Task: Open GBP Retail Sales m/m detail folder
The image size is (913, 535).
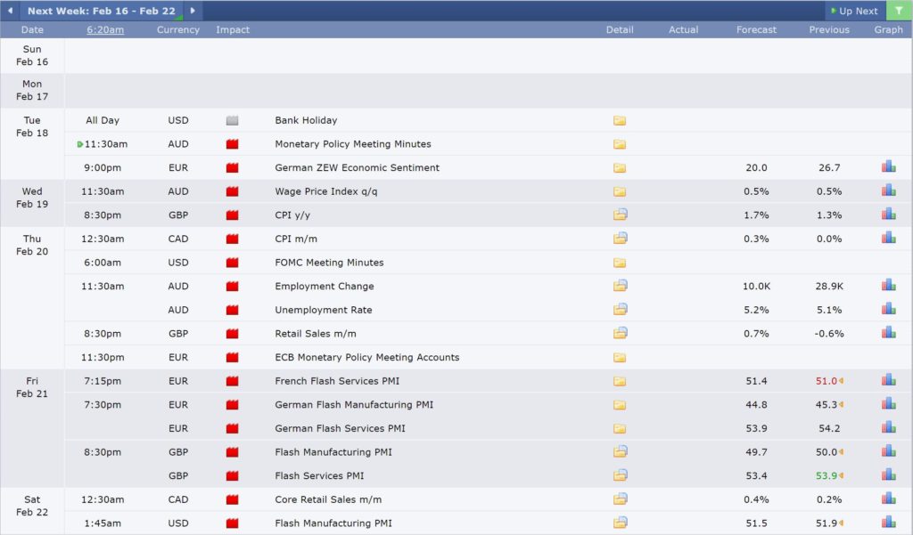Action: click(x=621, y=333)
